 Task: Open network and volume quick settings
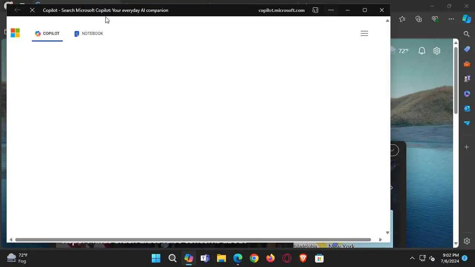tap(427, 258)
